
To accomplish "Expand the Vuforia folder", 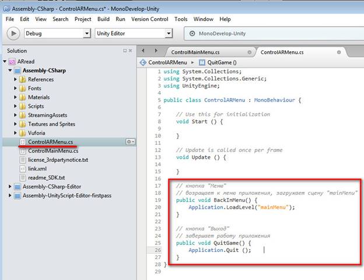I will pos(15,133).
